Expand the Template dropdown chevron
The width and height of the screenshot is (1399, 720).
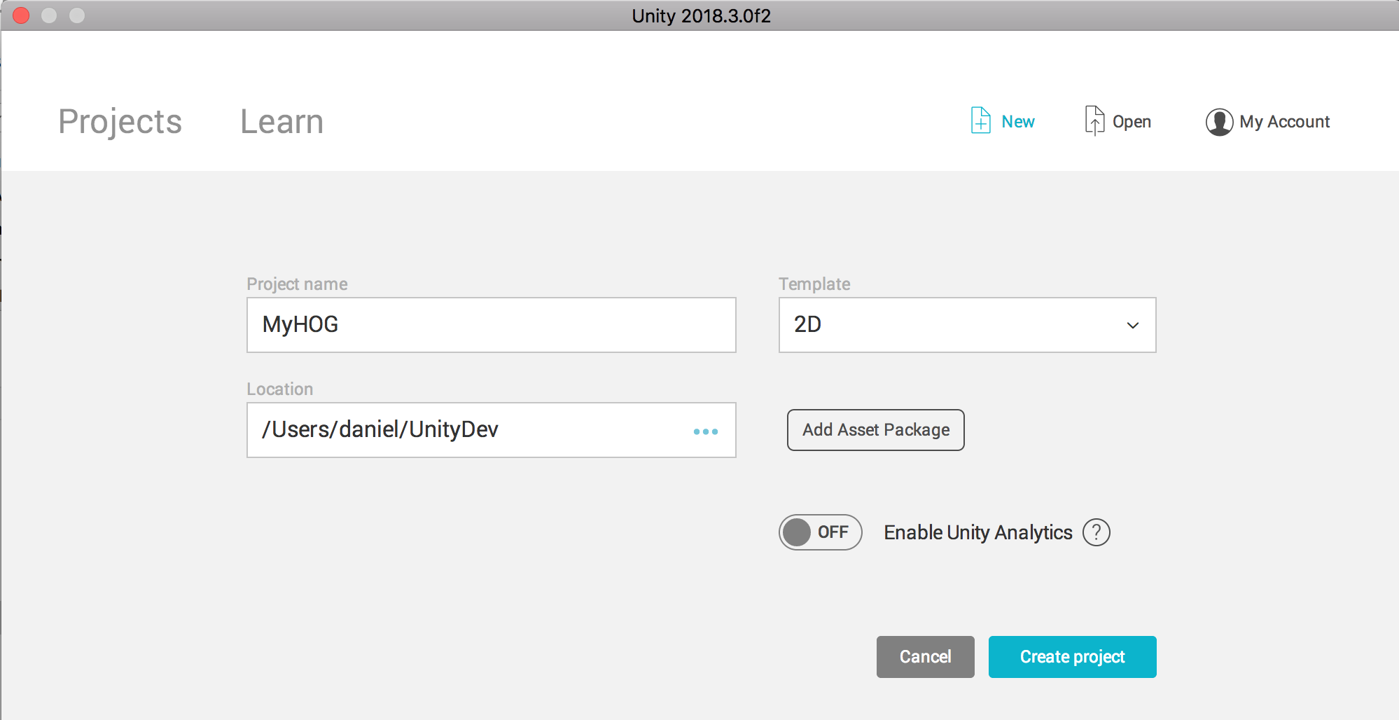click(x=1132, y=325)
